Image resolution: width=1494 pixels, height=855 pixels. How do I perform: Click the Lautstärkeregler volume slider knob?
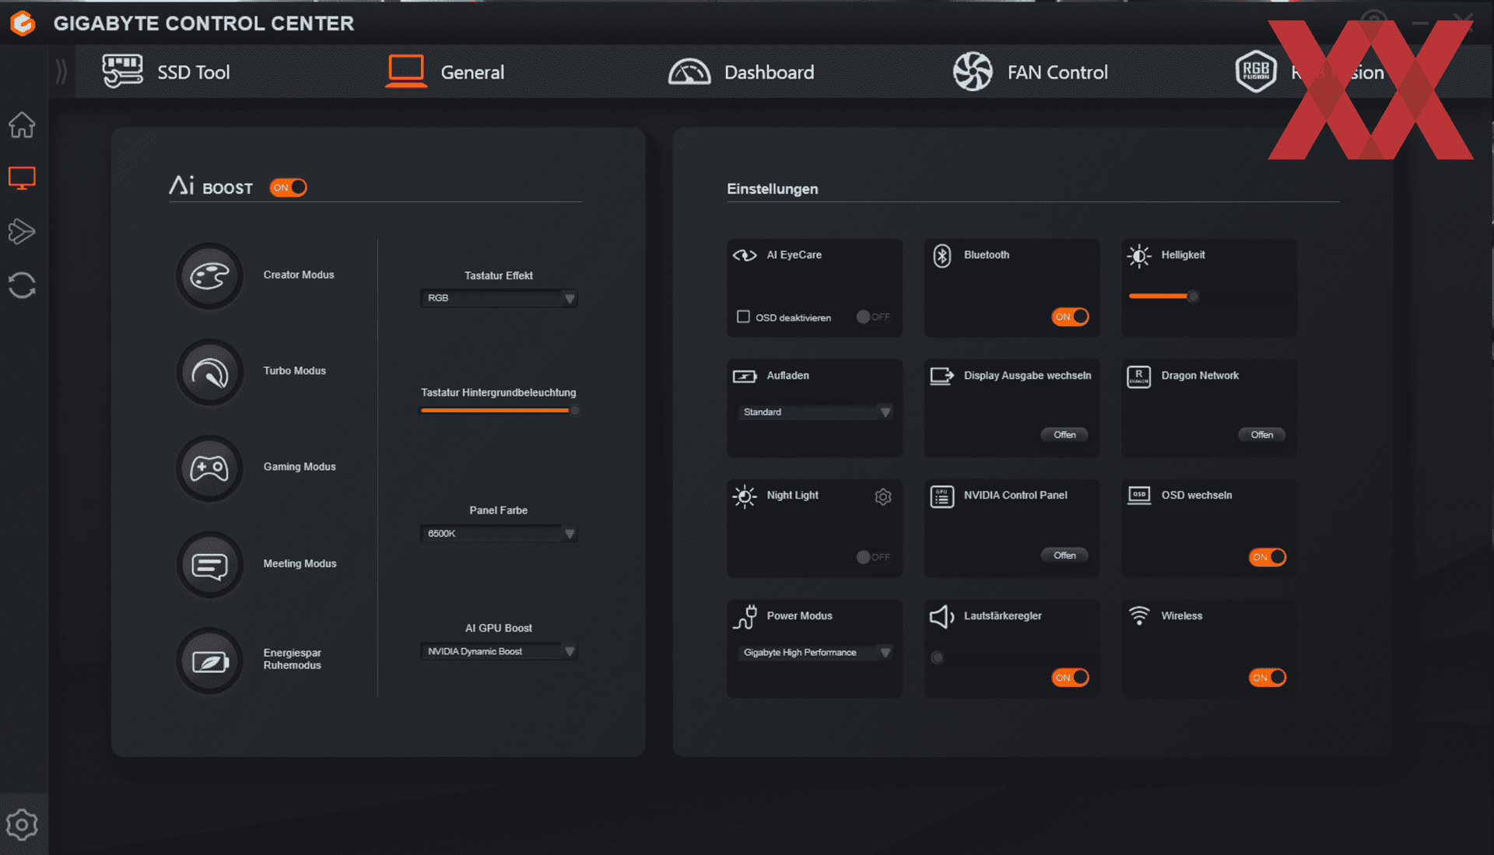click(x=938, y=657)
